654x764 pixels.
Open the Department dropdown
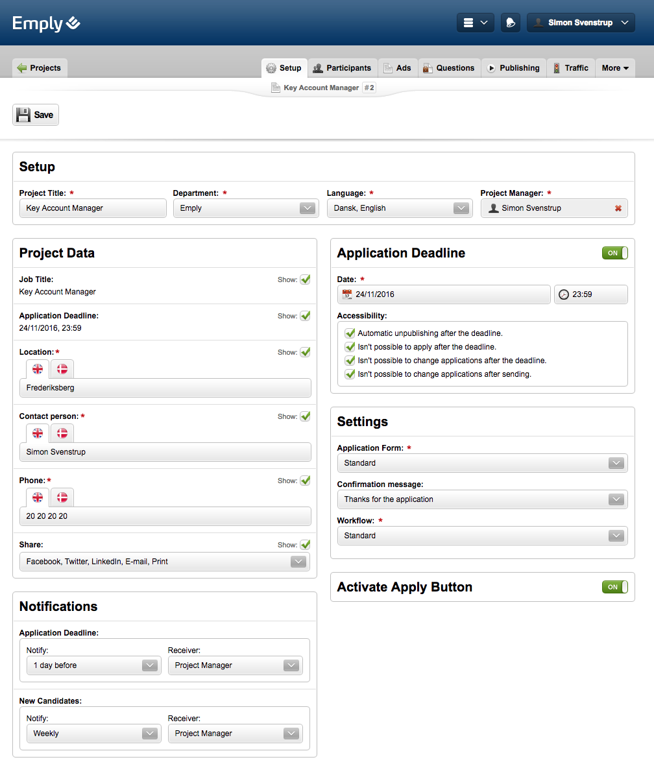point(246,208)
